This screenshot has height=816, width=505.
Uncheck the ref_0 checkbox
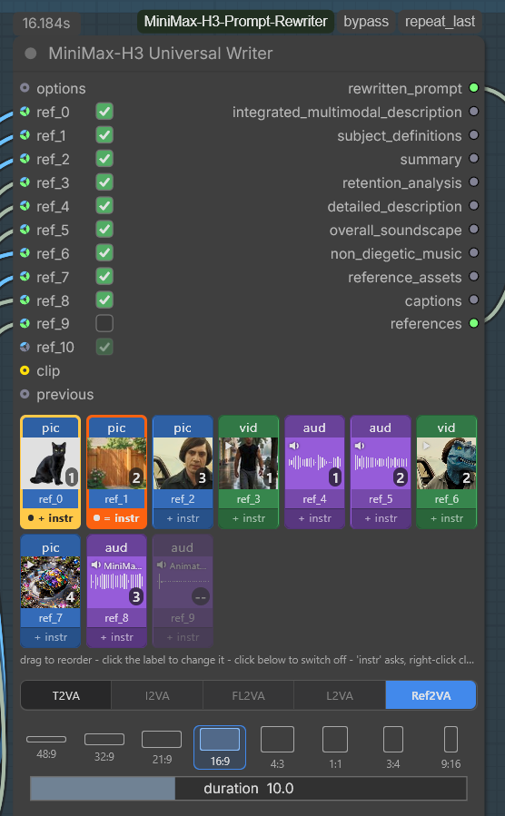coord(104,112)
